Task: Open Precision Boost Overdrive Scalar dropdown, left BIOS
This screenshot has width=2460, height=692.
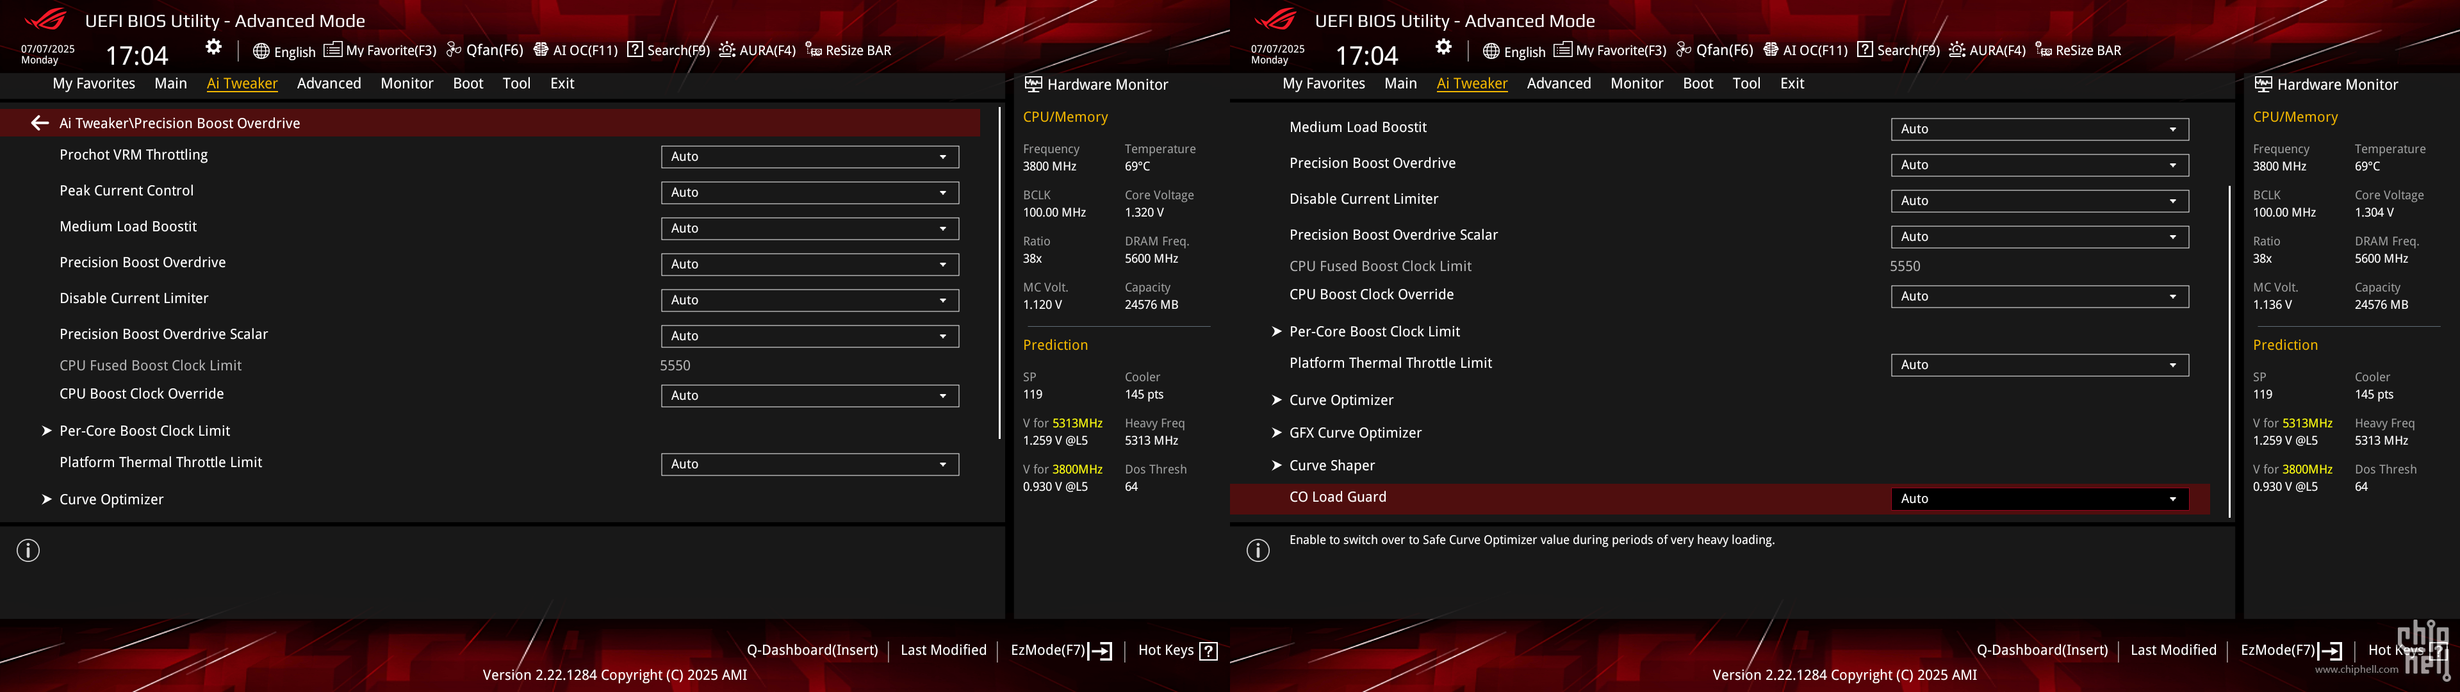Action: tap(810, 336)
